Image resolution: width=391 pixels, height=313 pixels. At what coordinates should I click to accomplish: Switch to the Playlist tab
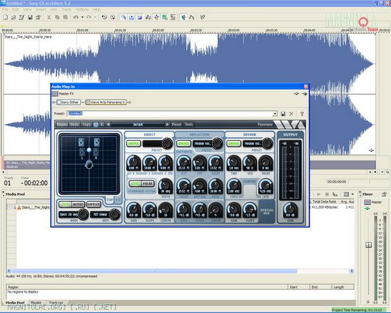click(36, 303)
